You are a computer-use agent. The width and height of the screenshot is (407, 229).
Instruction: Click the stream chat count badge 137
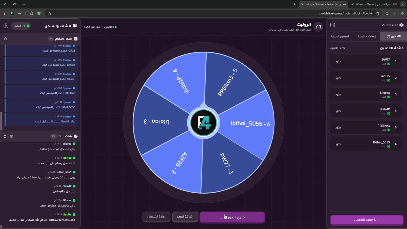click(54, 136)
